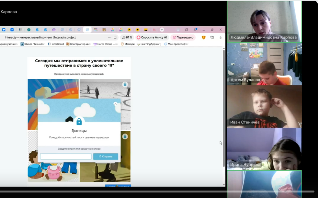Click Спросить Алису AI button
The image size is (318, 198).
pyautogui.click(x=152, y=38)
